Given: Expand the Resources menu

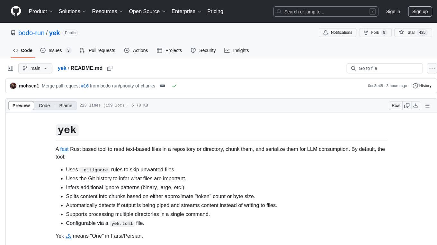Looking at the screenshot, I should tap(107, 11).
